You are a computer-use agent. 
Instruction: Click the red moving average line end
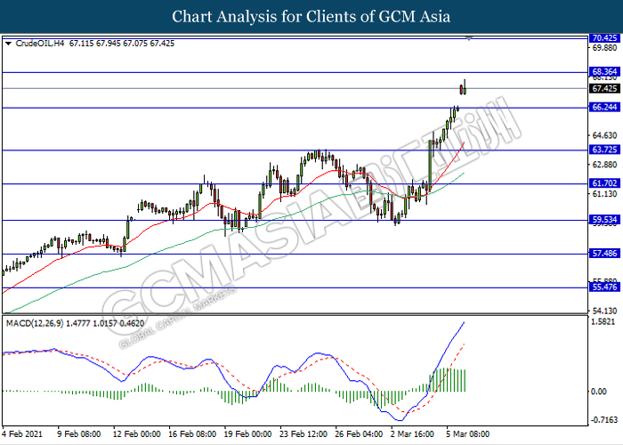464,142
